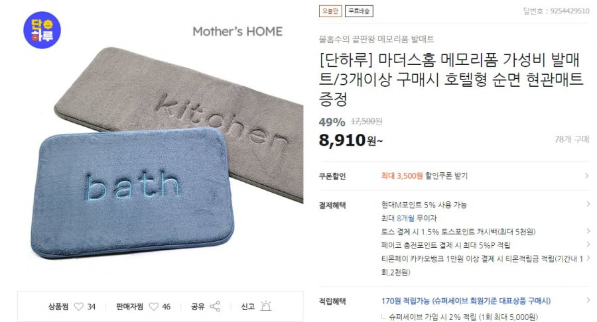Click the Mother's HOME brand text

(x=237, y=32)
